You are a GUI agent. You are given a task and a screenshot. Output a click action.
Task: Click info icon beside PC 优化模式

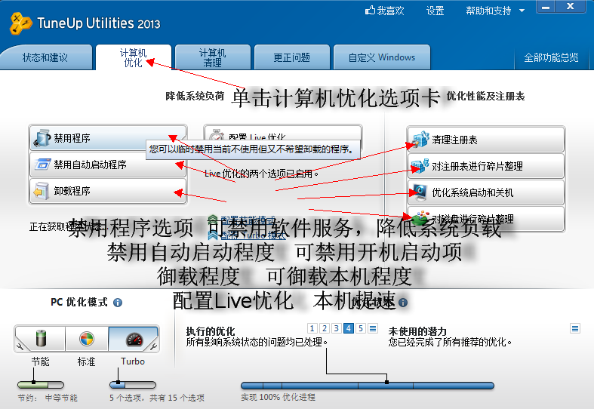pyautogui.click(x=118, y=303)
